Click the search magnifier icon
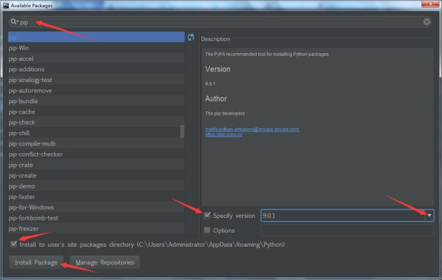The width and height of the screenshot is (442, 280). click(13, 22)
